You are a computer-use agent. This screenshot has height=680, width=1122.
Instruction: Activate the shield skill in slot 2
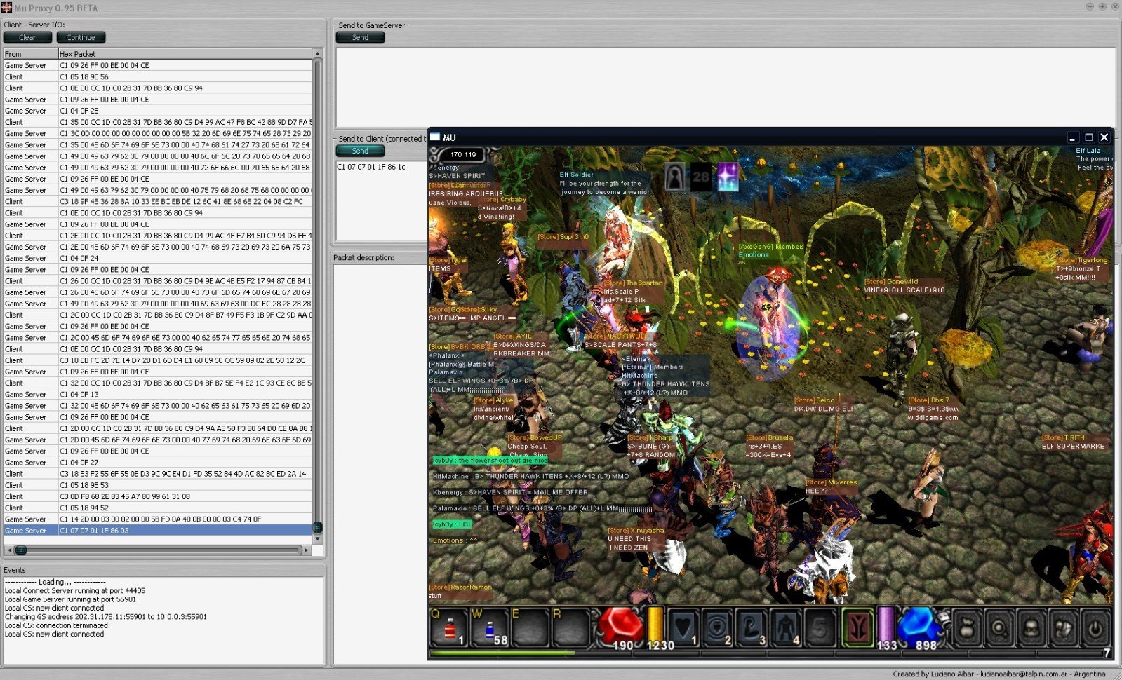(717, 626)
